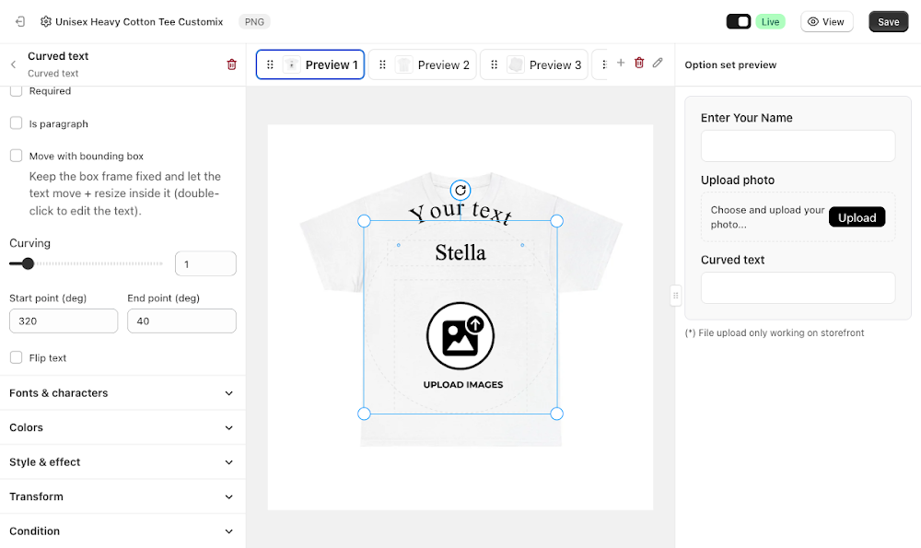Viewport: 921px width, 548px height.
Task: Toggle the Live status switch
Action: coord(739,22)
